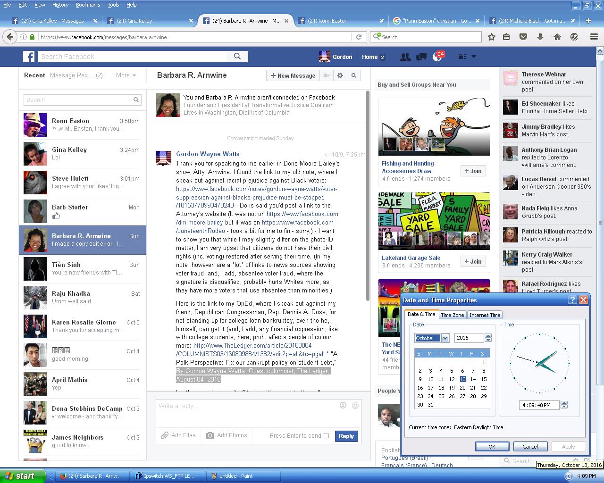Open the Bookmarks menu
604x483 pixels.
[x=88, y=5]
